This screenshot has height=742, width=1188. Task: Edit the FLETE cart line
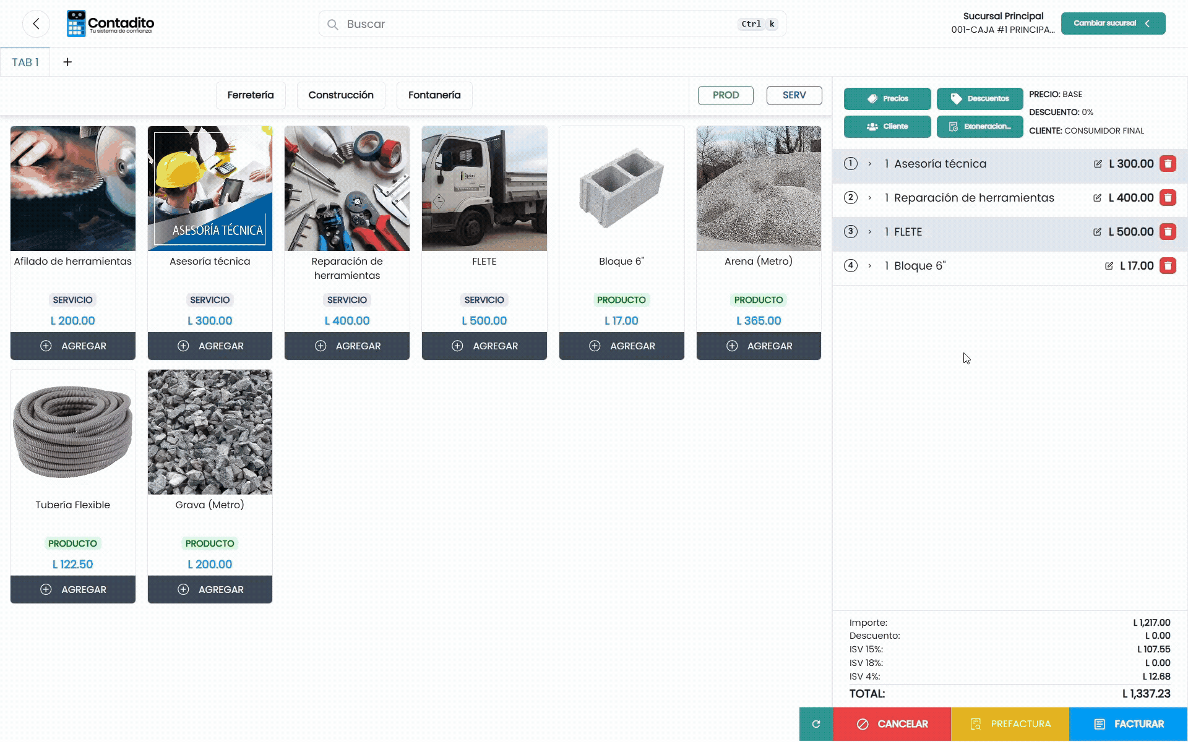[1097, 232]
